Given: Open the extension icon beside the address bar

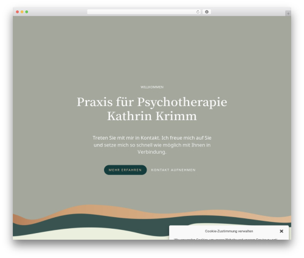Looking at the screenshot, I should coord(207,12).
